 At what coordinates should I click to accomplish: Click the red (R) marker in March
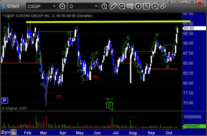[58, 97]
